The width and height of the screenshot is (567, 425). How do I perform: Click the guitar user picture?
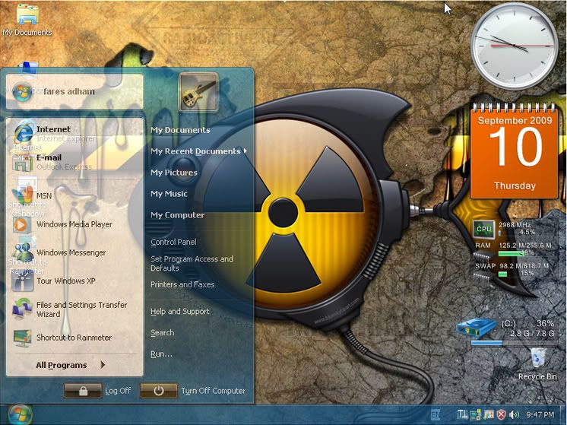click(x=198, y=91)
